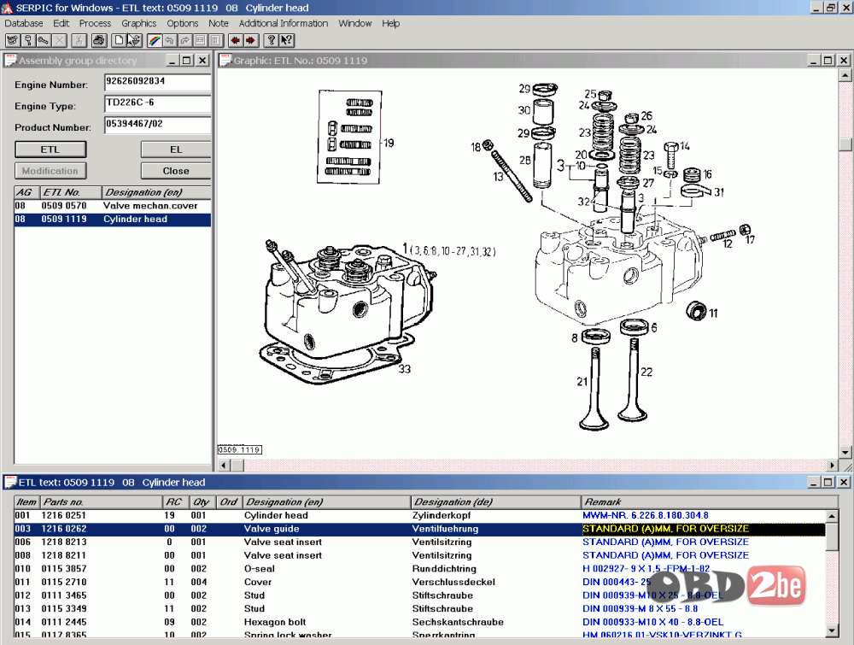Open the Note menu
This screenshot has width=854, height=645.
[219, 23]
